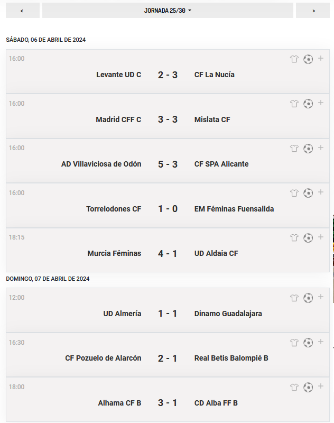Open Dinamo Guadalajara team link

click(228, 314)
